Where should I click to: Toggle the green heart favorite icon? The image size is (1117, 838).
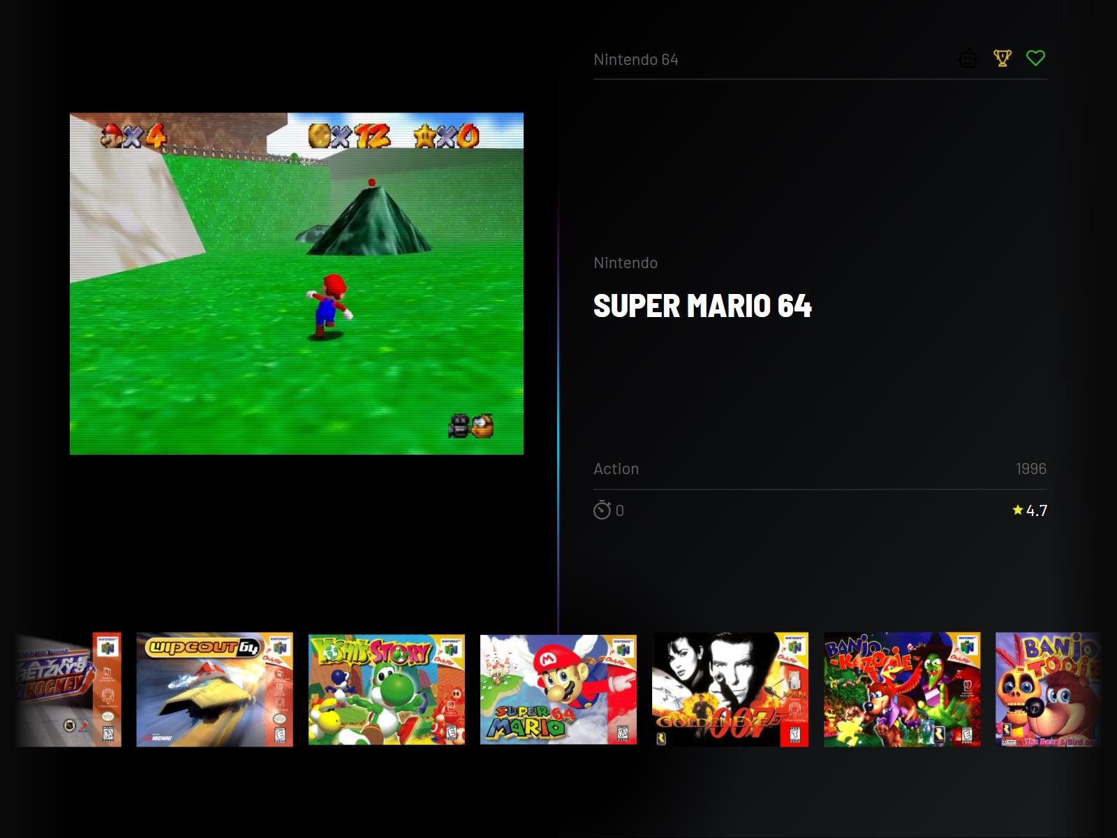click(x=1036, y=58)
